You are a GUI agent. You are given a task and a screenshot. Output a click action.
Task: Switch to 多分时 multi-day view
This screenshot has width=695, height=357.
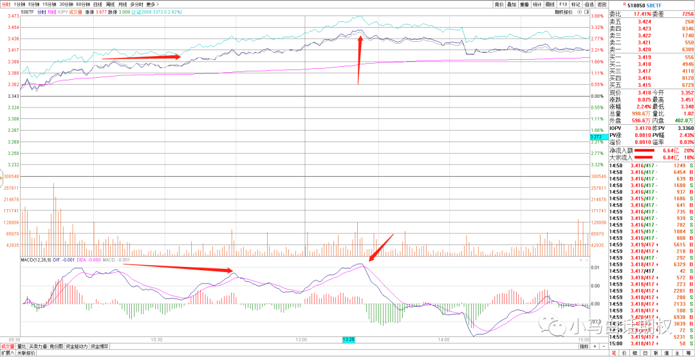click(137, 4)
